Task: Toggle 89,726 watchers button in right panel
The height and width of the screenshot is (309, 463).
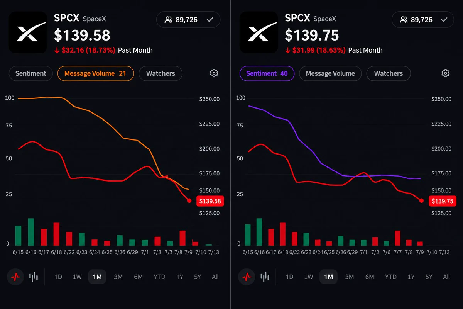Action: click(x=424, y=20)
